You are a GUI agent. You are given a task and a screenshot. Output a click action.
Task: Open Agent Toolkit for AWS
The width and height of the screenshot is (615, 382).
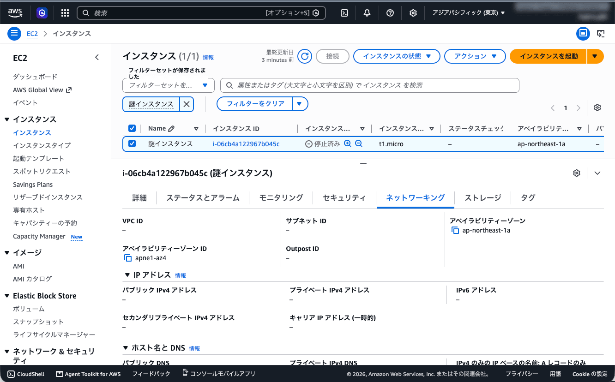coord(88,374)
